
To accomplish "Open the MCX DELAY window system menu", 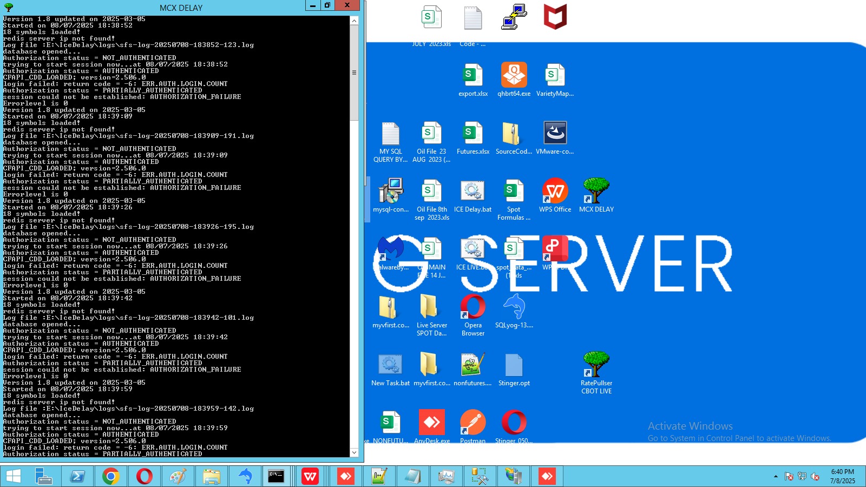I will tap(8, 7).
